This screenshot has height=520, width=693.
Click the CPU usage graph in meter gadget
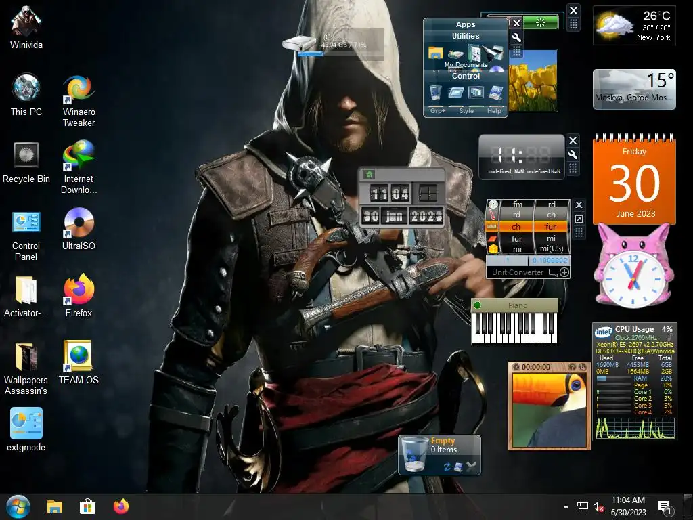635,428
